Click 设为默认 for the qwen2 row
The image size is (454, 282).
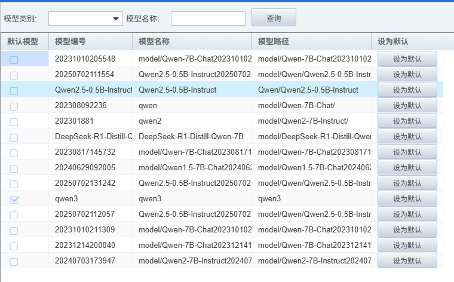407,121
